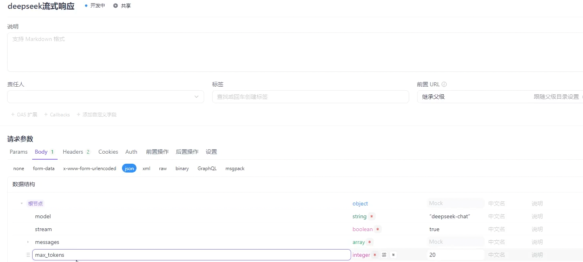Select the form-data body type

(x=43, y=169)
